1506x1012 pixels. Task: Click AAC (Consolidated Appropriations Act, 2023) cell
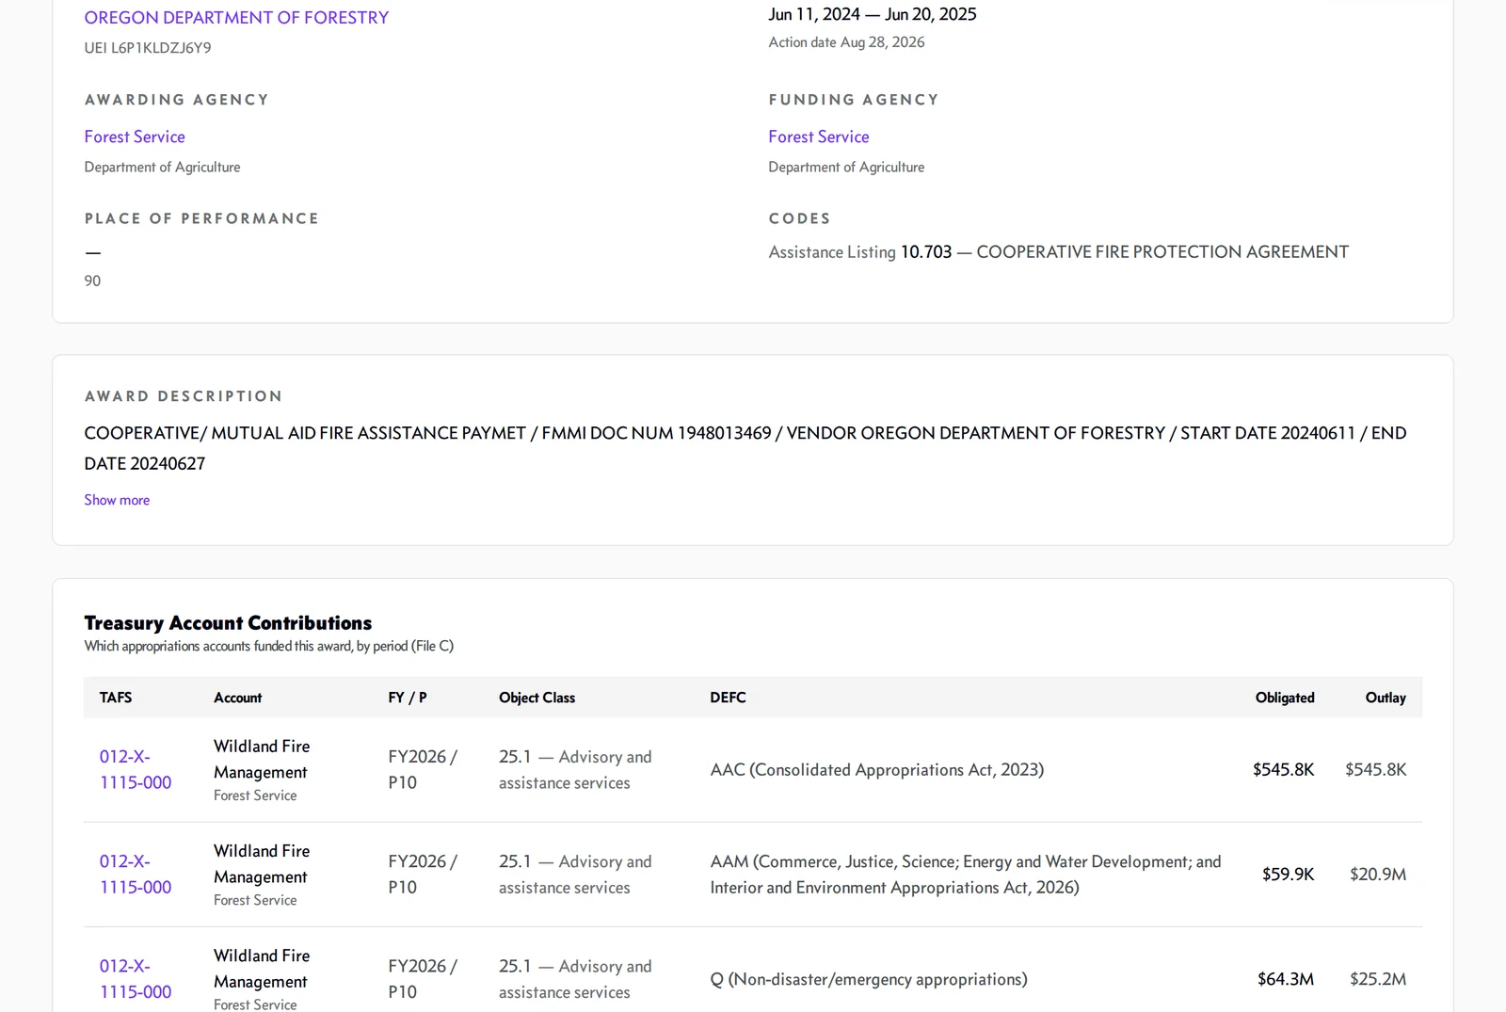[877, 770]
